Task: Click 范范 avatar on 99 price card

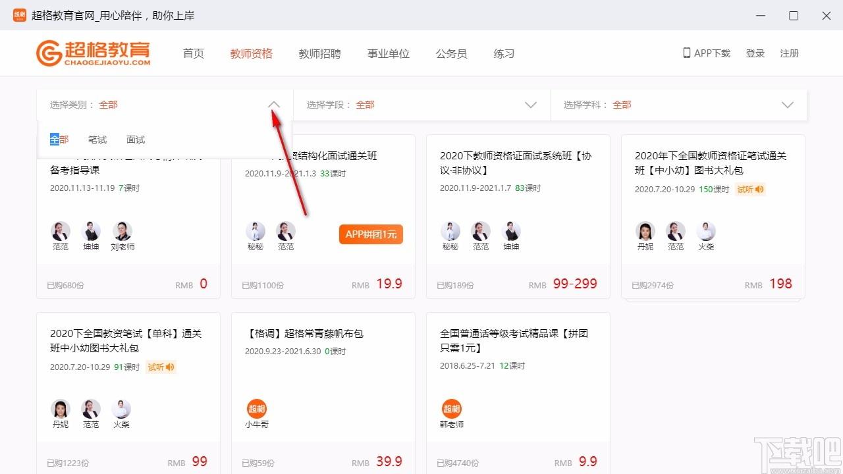Action: 91,409
